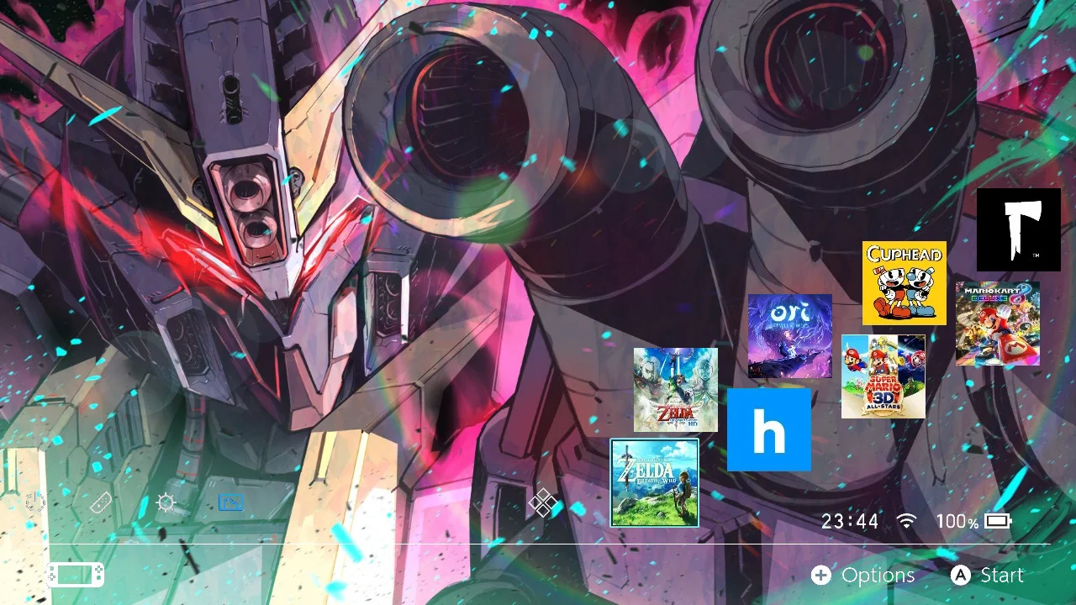Launch Ori and the Will of the Wisps
The width and height of the screenshot is (1076, 605).
click(x=790, y=336)
